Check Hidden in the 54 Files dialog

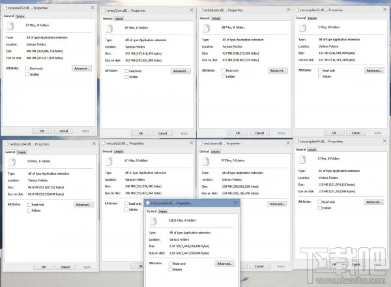(x=27, y=211)
